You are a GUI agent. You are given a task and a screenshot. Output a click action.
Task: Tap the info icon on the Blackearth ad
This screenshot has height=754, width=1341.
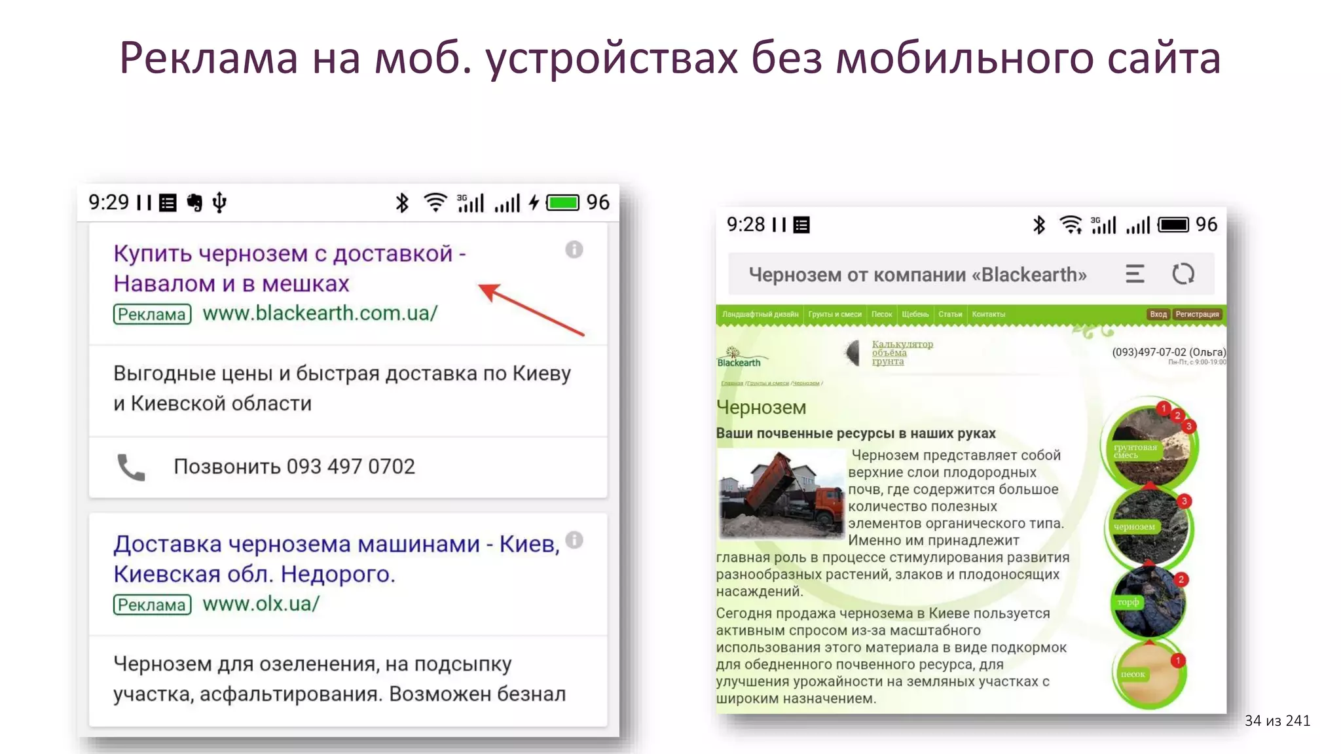(574, 249)
